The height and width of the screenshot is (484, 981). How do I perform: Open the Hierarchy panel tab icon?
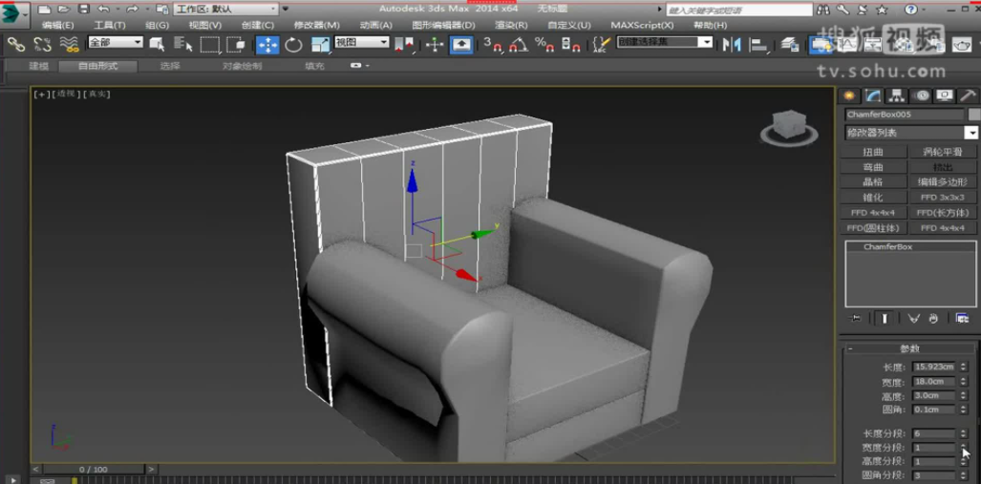coord(897,95)
